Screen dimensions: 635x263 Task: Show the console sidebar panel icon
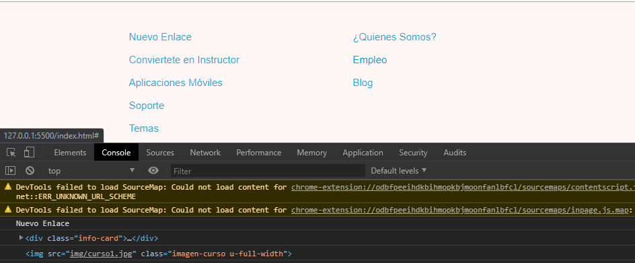(x=10, y=171)
